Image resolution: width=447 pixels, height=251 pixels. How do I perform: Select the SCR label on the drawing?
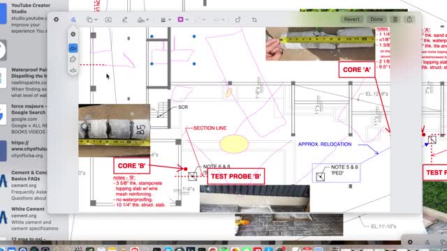pyautogui.click(x=183, y=107)
